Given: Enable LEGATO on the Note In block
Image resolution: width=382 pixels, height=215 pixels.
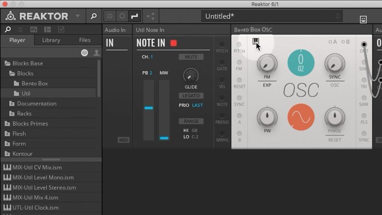Looking at the screenshot, I should (x=191, y=96).
